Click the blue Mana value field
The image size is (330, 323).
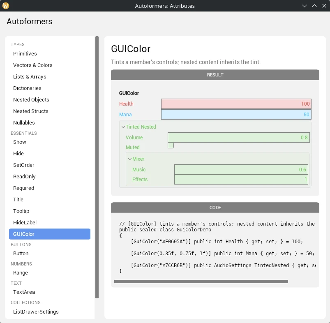(236, 115)
